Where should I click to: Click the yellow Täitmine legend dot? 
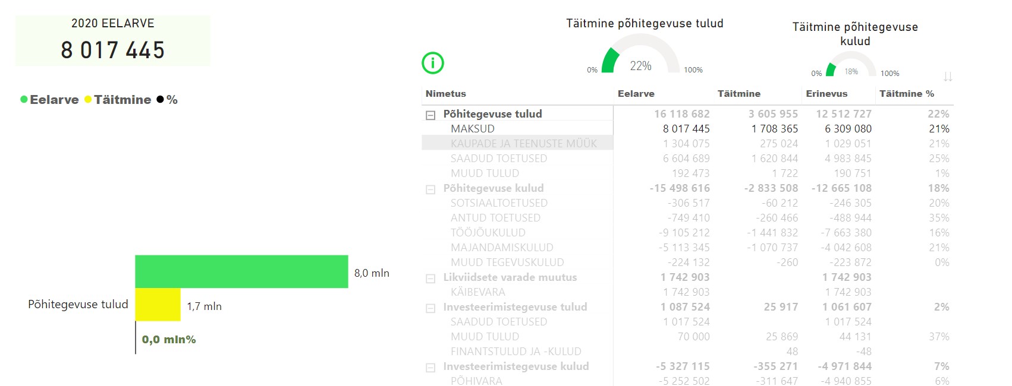point(88,100)
